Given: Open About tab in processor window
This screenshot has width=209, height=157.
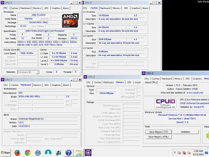Looking at the screenshot, I should 66,8.
